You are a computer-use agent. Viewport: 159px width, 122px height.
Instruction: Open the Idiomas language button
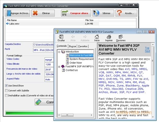(103, 13)
